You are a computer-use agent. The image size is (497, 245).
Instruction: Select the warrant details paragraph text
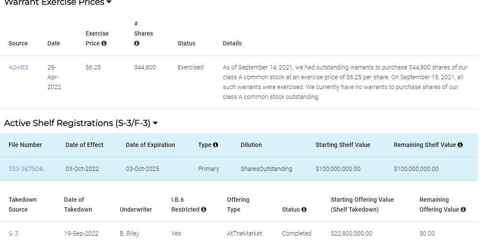click(x=345, y=82)
